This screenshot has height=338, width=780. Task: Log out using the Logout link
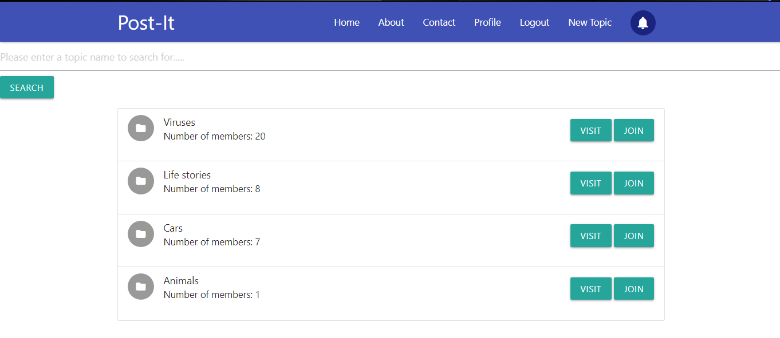point(534,22)
